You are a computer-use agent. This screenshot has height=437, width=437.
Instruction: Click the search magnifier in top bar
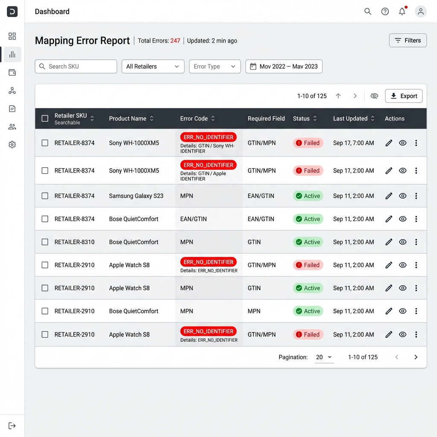point(368,12)
